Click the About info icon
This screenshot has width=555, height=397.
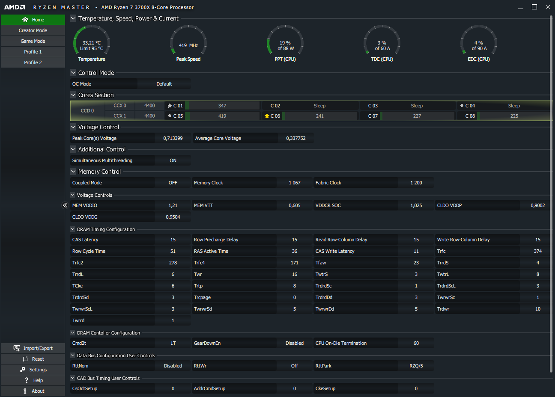coord(25,391)
